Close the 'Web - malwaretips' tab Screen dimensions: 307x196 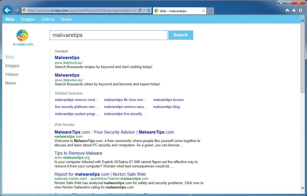[204, 11]
